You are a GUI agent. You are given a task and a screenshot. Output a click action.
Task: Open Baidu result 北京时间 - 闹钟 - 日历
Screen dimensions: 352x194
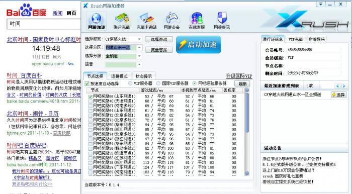point(33,114)
